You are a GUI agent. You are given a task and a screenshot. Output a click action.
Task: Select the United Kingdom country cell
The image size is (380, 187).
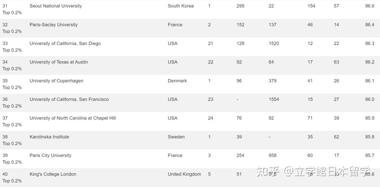point(184,174)
